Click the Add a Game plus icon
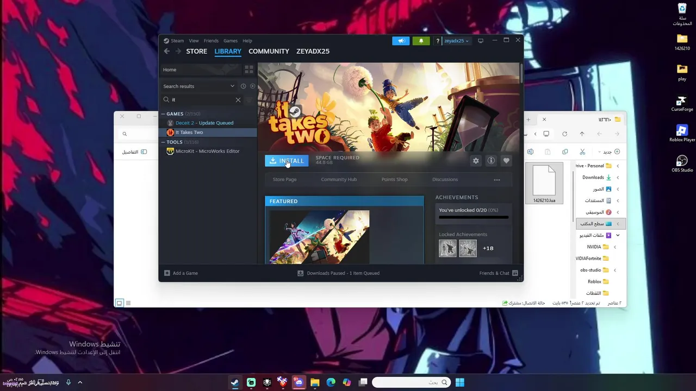696x391 pixels. [167, 273]
